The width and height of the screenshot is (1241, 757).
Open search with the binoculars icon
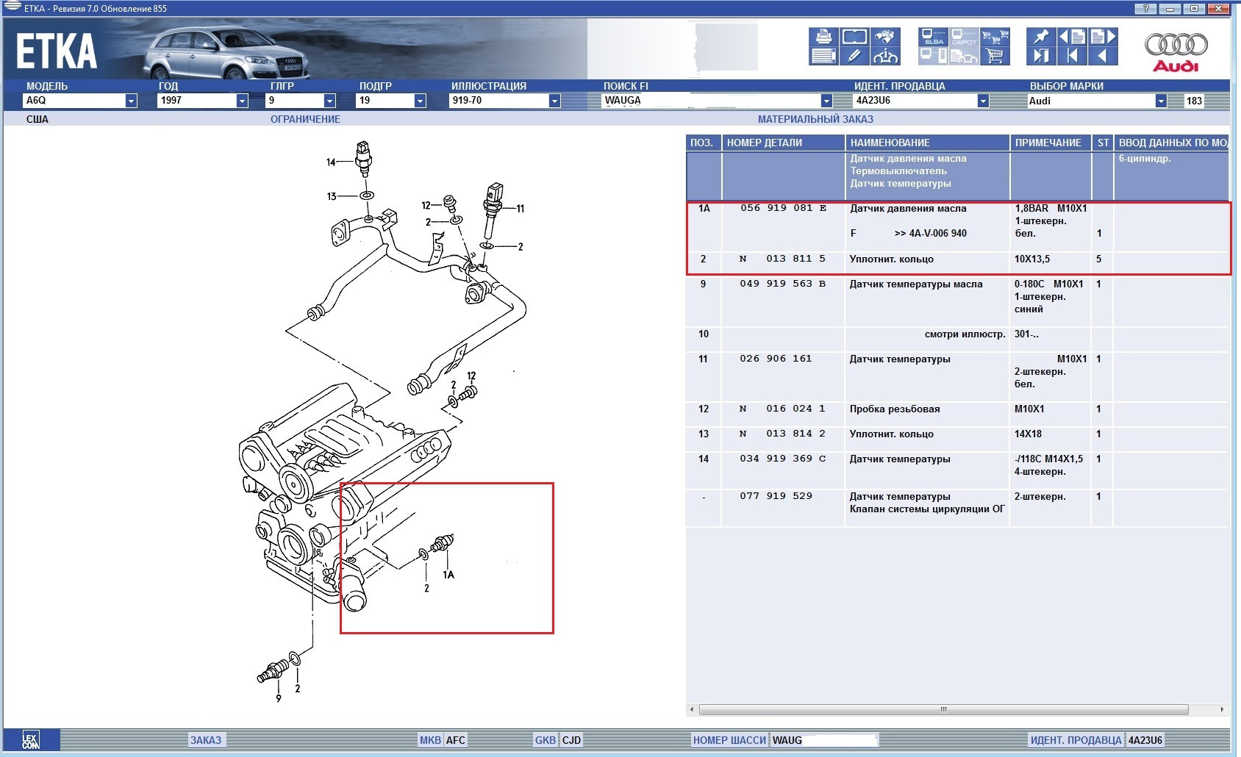(x=885, y=37)
